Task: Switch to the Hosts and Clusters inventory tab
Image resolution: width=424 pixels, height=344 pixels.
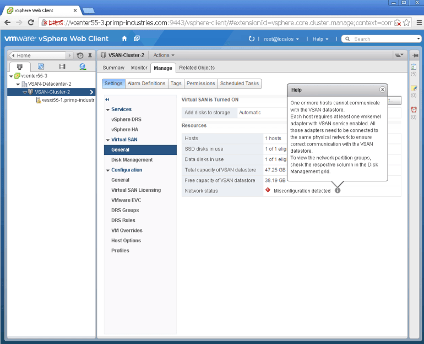Action: [x=20, y=66]
